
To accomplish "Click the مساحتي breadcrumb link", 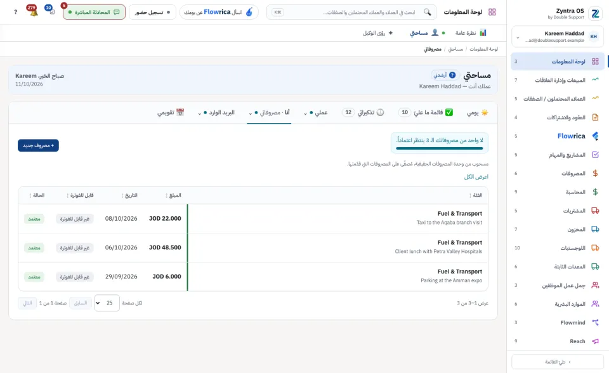I will 455,49.
